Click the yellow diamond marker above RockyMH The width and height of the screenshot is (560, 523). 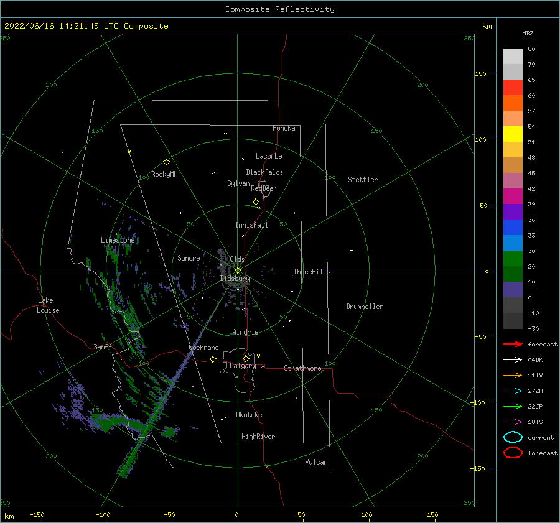(166, 162)
